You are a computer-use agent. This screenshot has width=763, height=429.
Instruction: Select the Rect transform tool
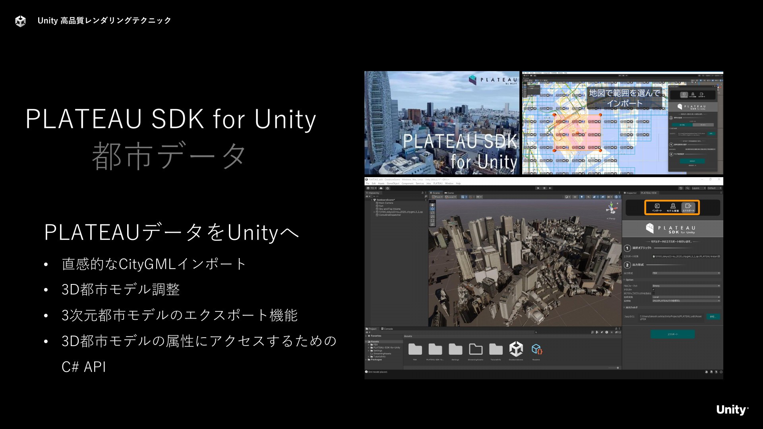coord(432,220)
